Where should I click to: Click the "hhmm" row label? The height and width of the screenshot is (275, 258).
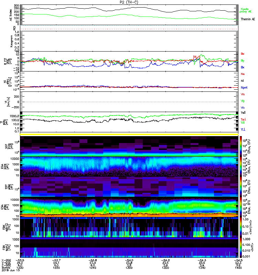tap(6, 268)
